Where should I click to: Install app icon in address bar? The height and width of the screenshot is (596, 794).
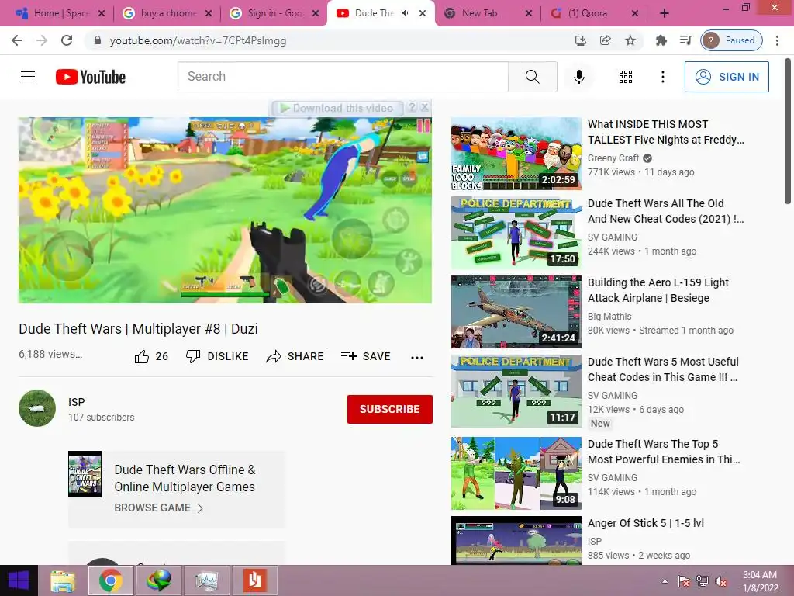point(580,40)
